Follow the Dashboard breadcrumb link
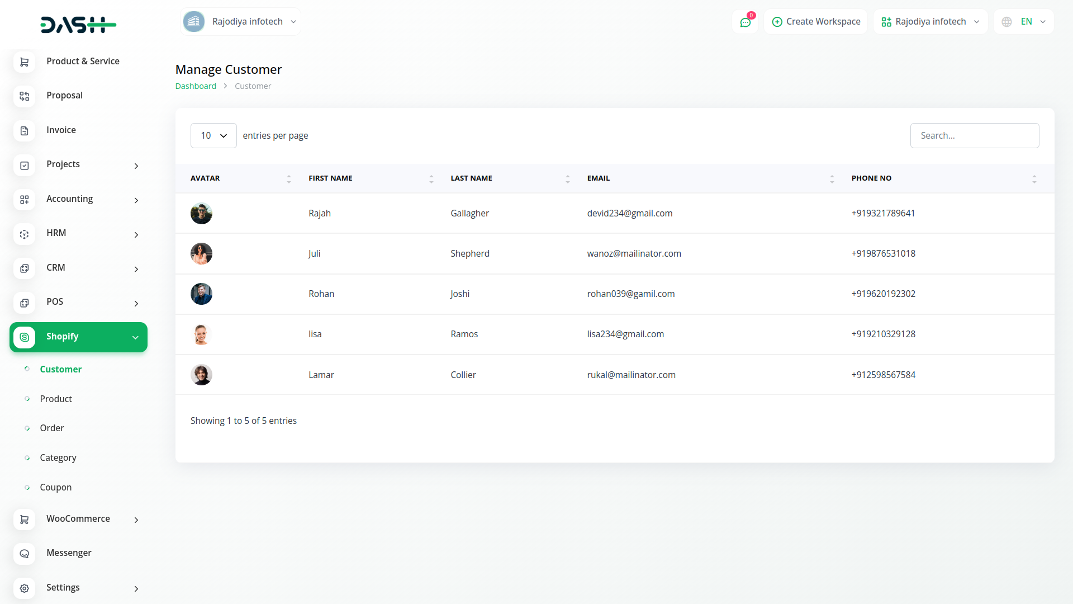 point(196,86)
